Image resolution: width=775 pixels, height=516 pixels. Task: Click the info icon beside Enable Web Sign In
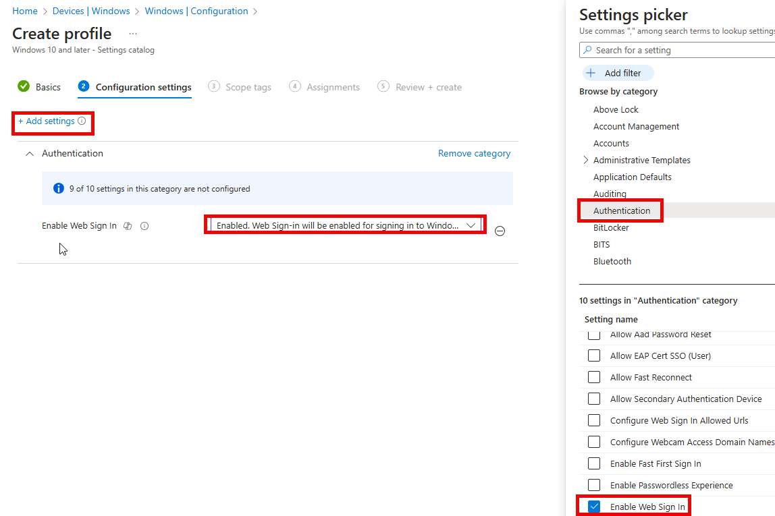click(x=144, y=226)
